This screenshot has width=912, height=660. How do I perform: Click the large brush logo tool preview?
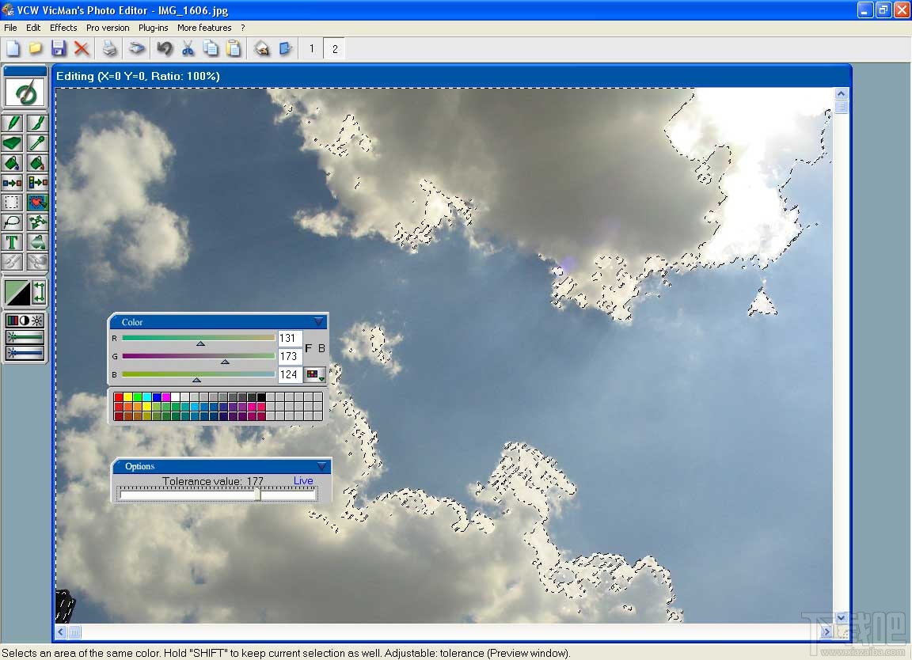pyautogui.click(x=25, y=93)
